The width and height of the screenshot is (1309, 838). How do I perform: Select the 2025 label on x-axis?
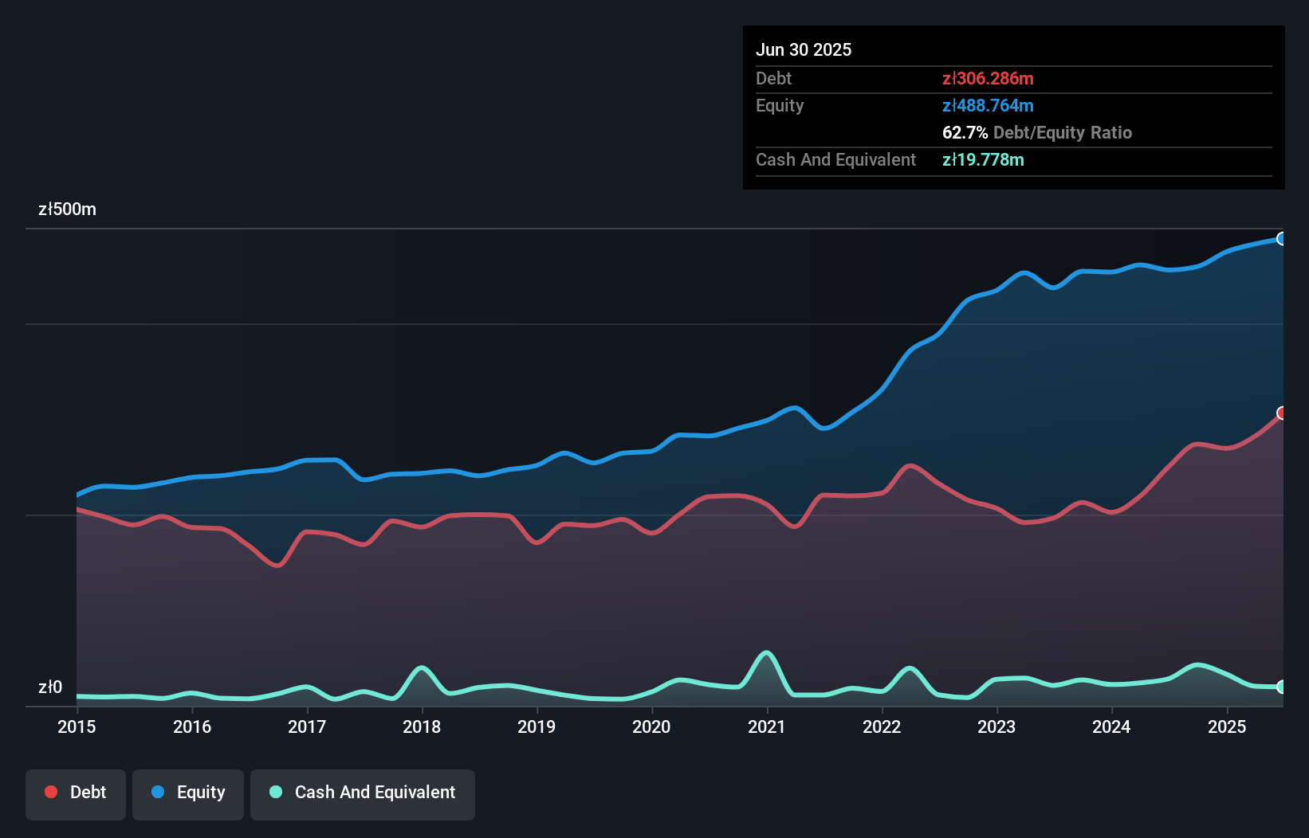(x=1227, y=726)
